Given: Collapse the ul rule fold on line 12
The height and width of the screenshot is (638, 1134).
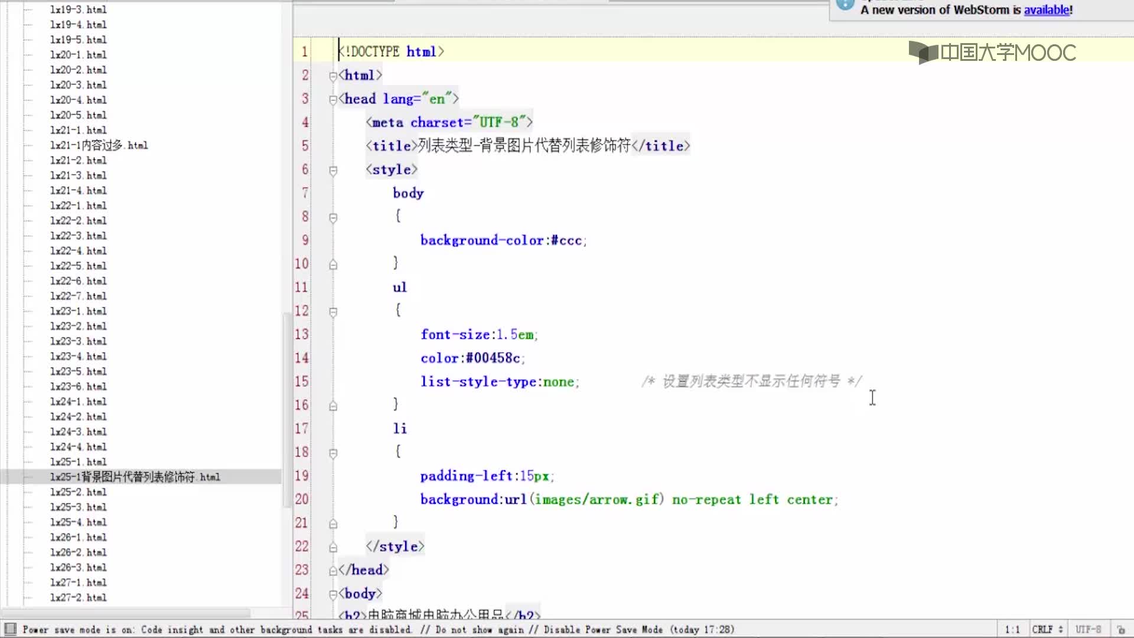Looking at the screenshot, I should click(x=333, y=312).
